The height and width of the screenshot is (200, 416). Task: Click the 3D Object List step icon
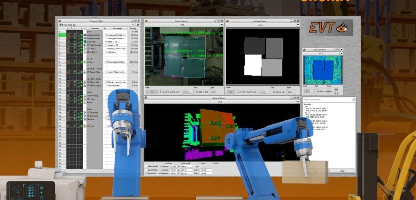click(x=85, y=82)
